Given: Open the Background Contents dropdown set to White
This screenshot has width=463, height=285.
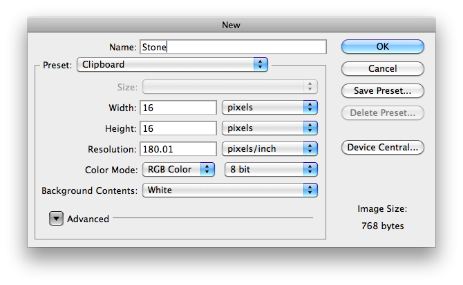Looking at the screenshot, I should (229, 190).
